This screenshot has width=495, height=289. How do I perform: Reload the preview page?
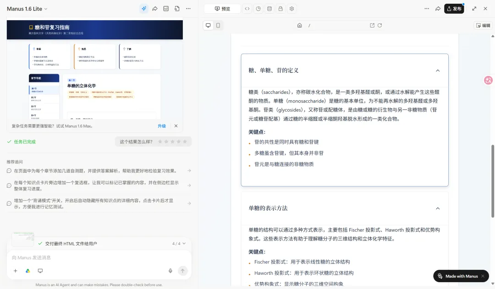pos(380,25)
